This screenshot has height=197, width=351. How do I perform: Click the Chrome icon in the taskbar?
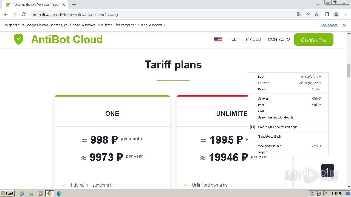[49, 193]
